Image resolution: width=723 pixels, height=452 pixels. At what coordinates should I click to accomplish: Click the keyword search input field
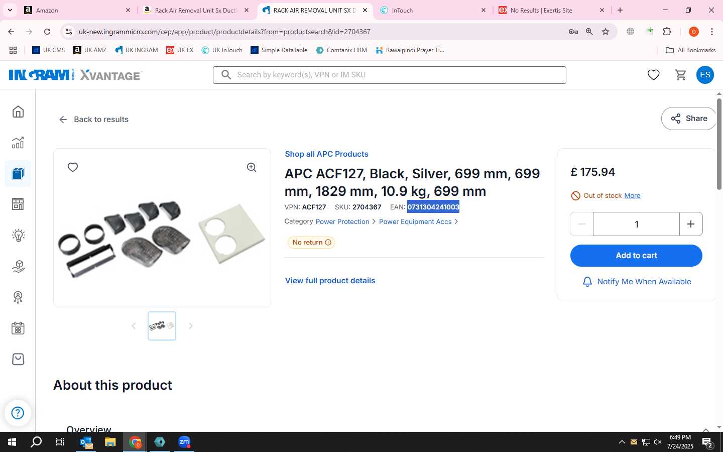pos(390,75)
